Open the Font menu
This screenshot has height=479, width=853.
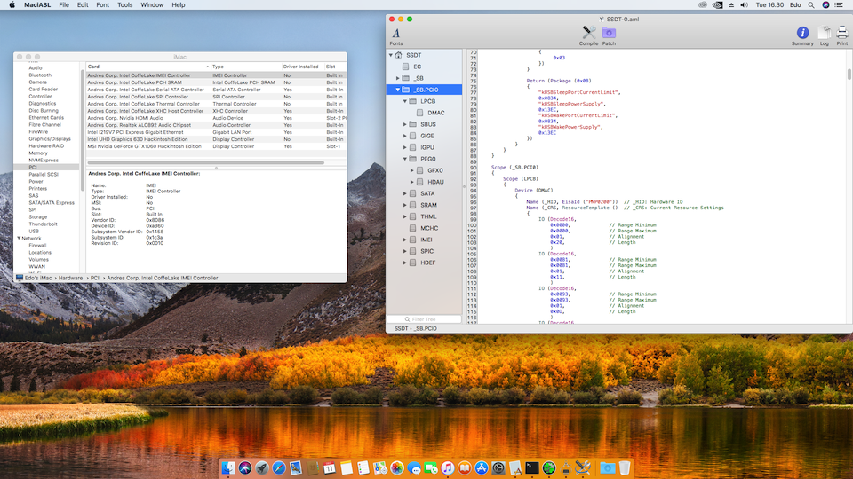103,5
